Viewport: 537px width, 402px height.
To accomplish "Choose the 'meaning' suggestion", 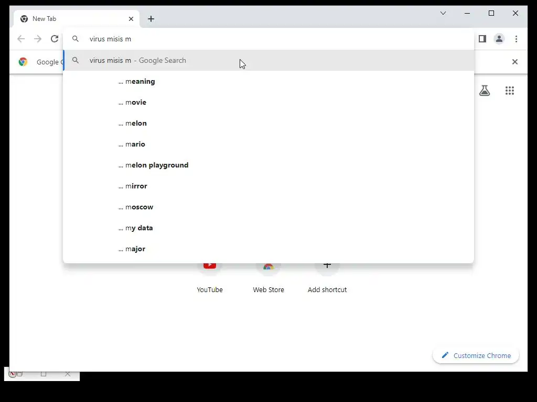I will click(x=269, y=81).
